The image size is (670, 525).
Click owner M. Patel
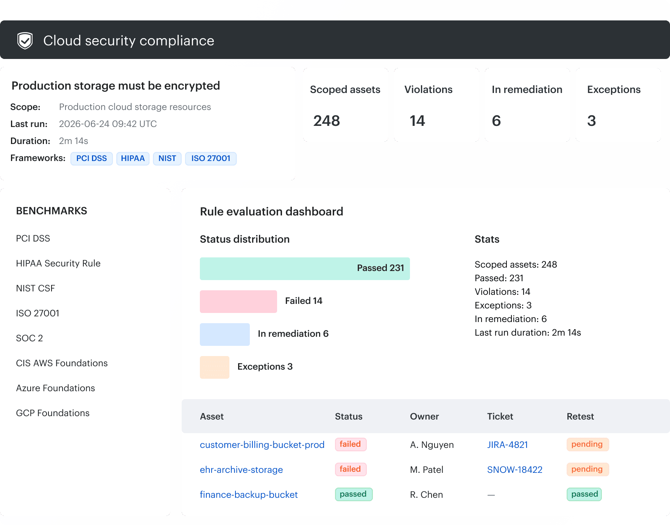point(427,470)
